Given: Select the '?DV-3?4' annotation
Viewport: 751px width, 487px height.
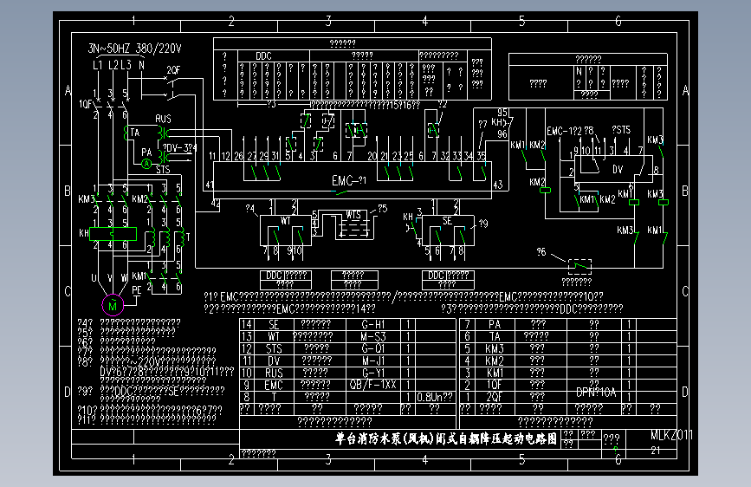Looking at the screenshot, I should 179,147.
